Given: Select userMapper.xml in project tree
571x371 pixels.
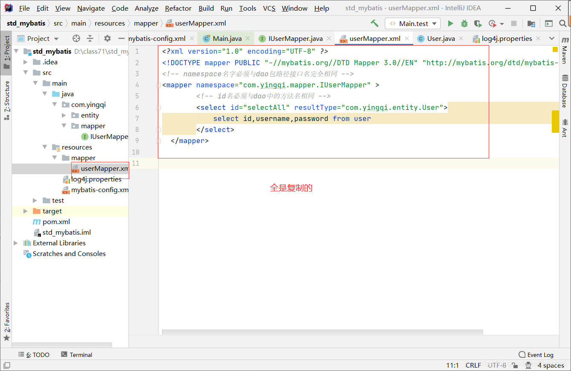Looking at the screenshot, I should point(100,169).
